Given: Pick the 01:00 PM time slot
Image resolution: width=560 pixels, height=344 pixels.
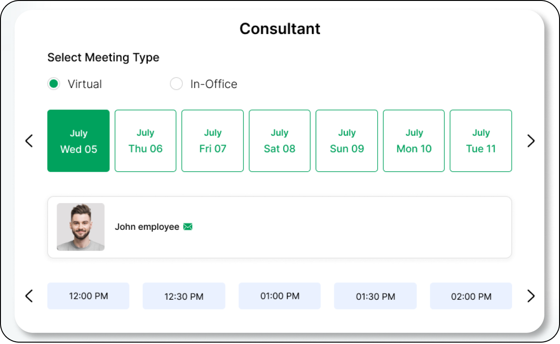Looking at the screenshot, I should point(280,296).
